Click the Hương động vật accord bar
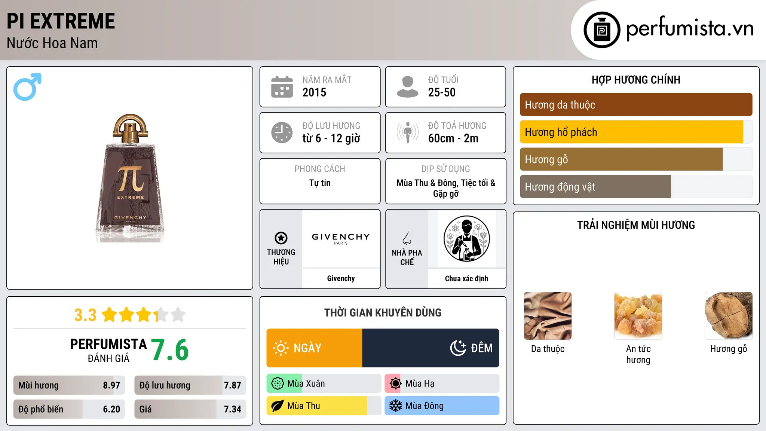 [636, 187]
